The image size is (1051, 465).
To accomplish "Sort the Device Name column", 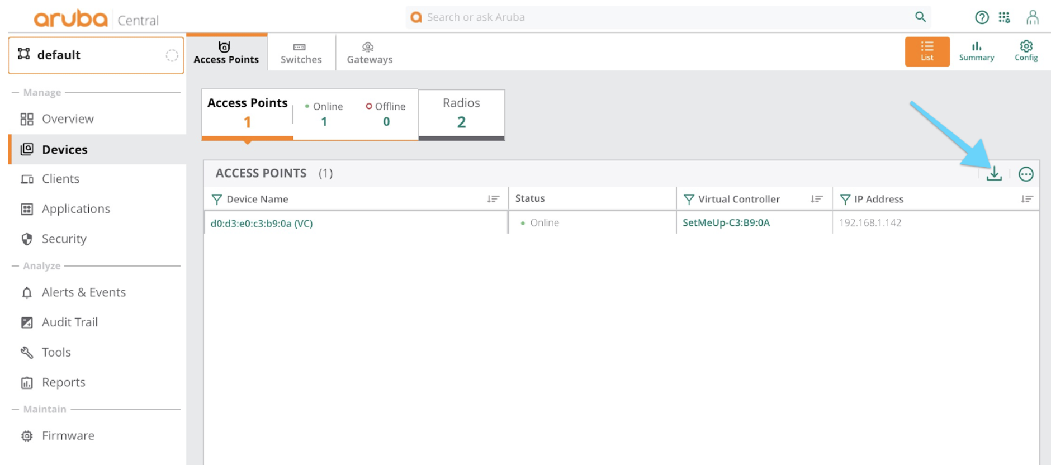I will (x=493, y=199).
